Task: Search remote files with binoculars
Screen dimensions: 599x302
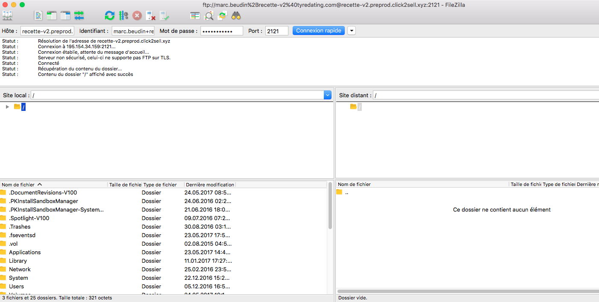Action: pyautogui.click(x=236, y=16)
